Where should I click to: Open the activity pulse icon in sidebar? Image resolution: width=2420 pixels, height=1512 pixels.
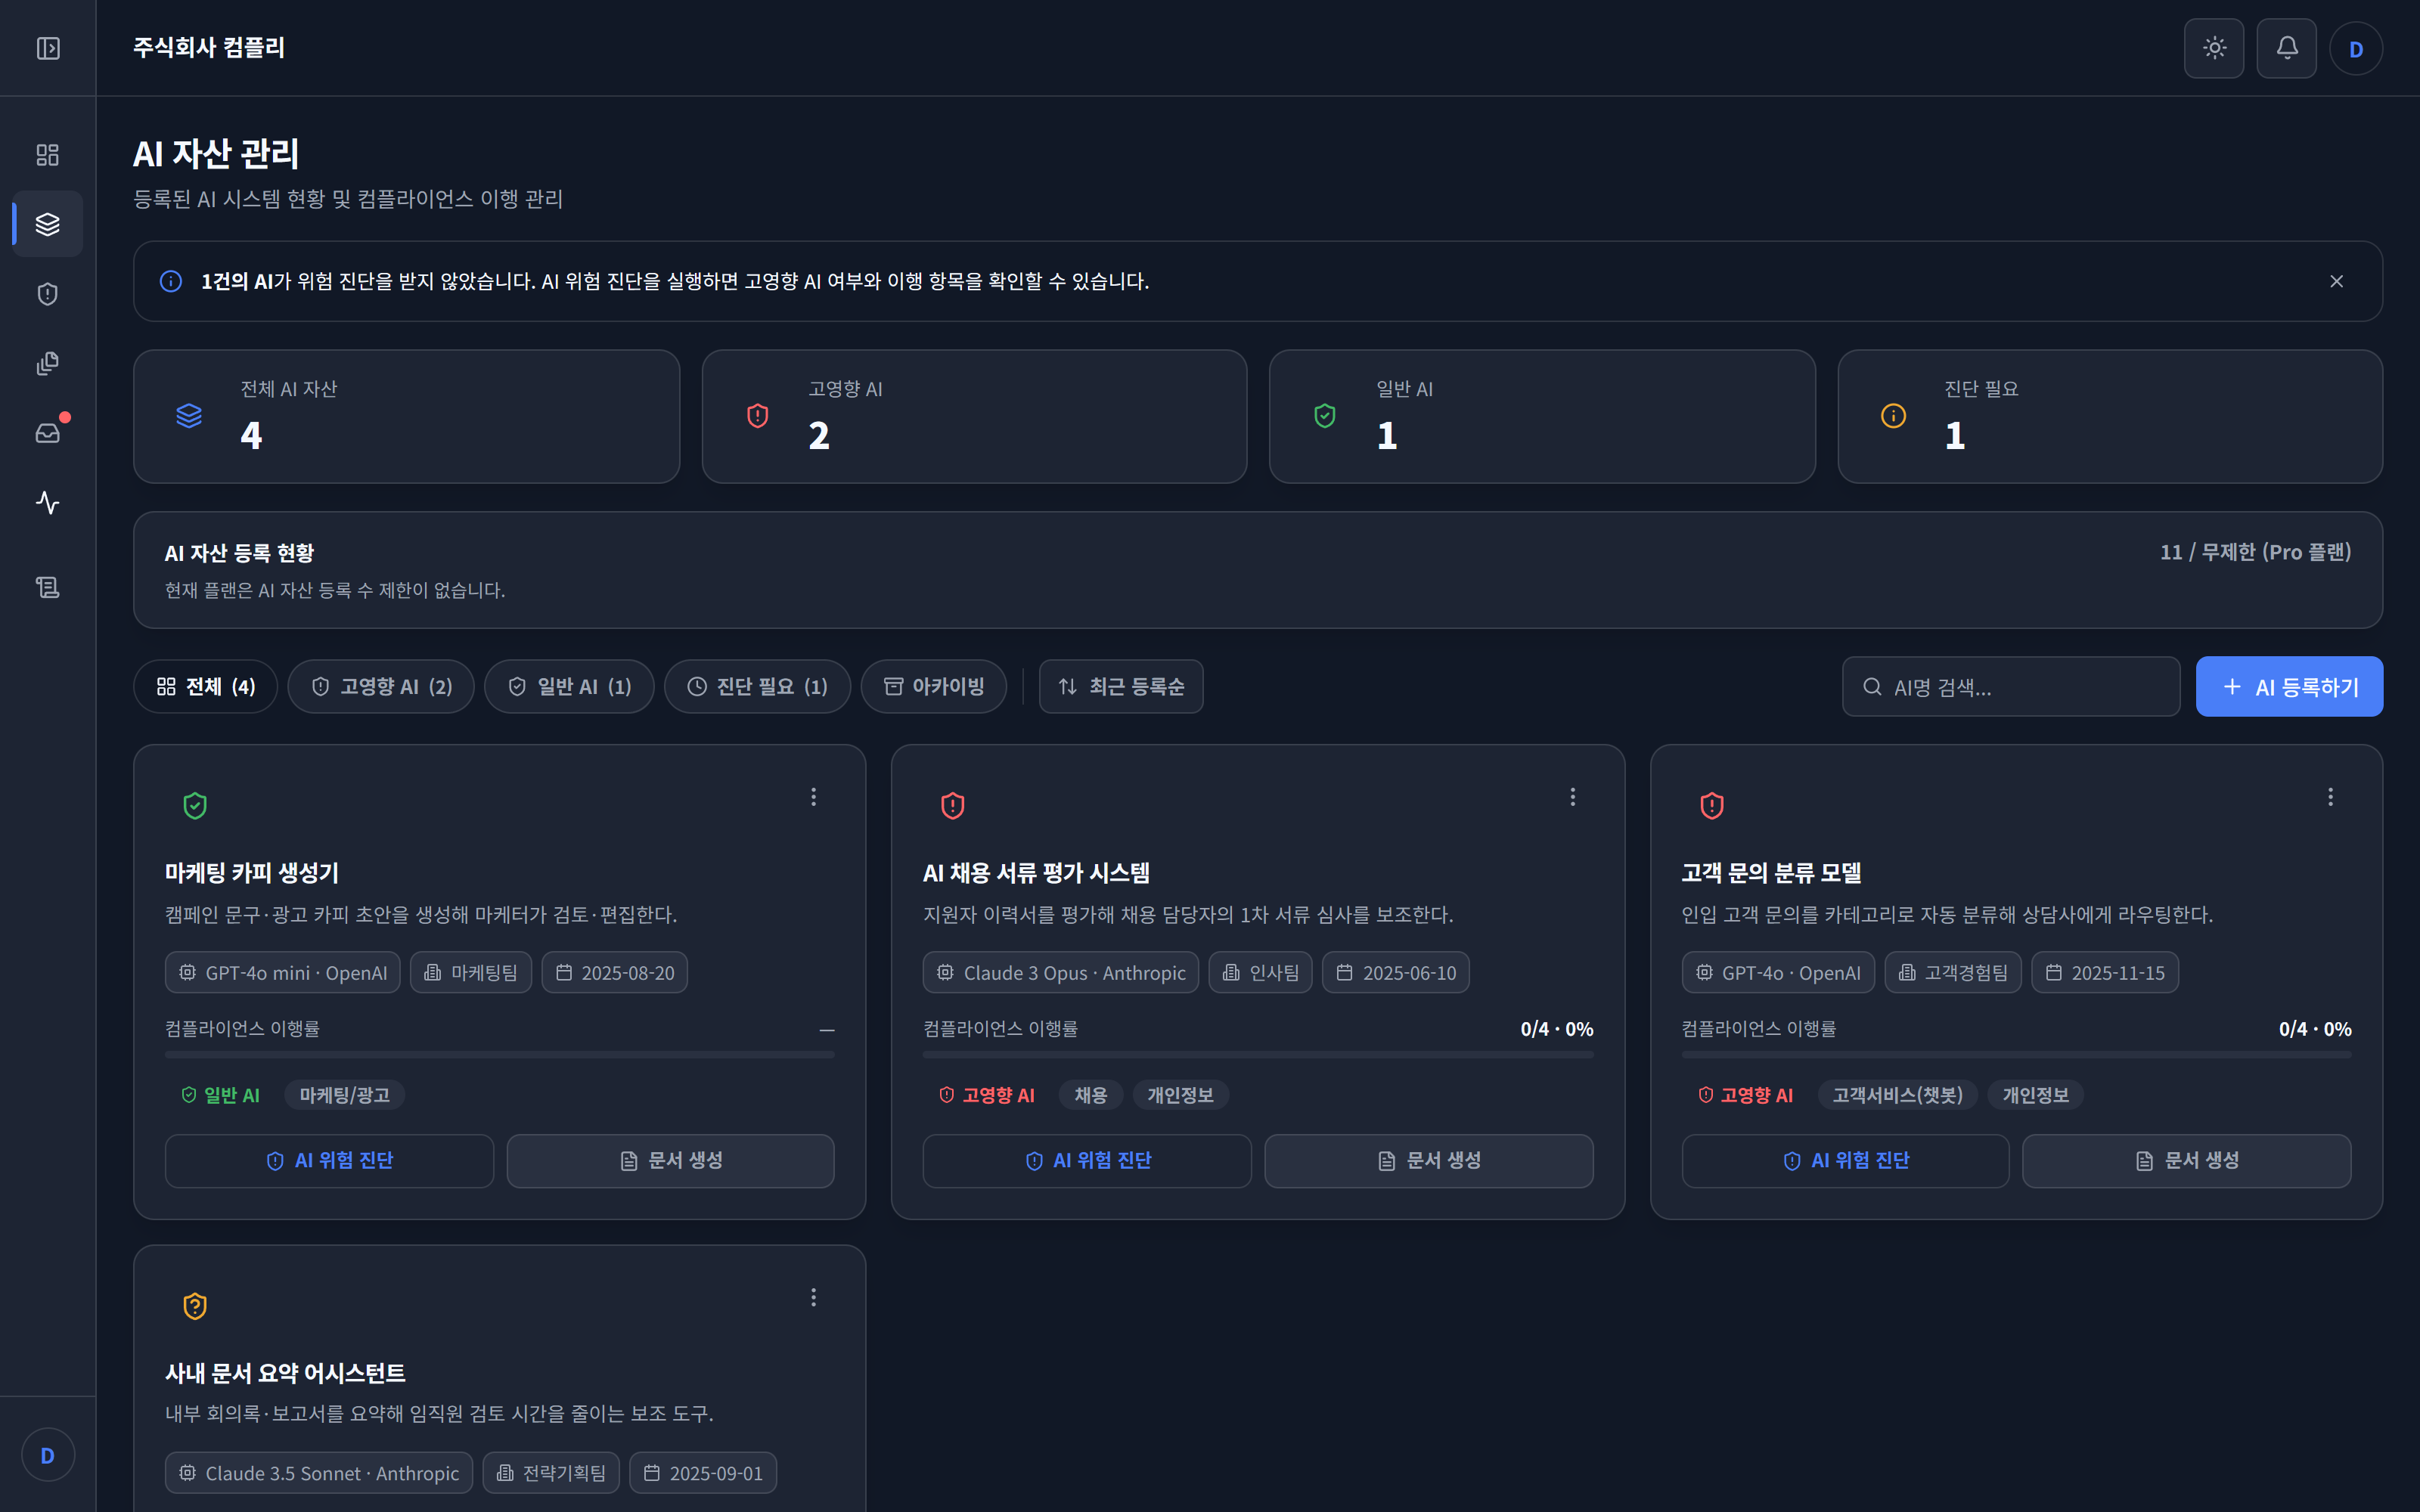click(x=47, y=502)
